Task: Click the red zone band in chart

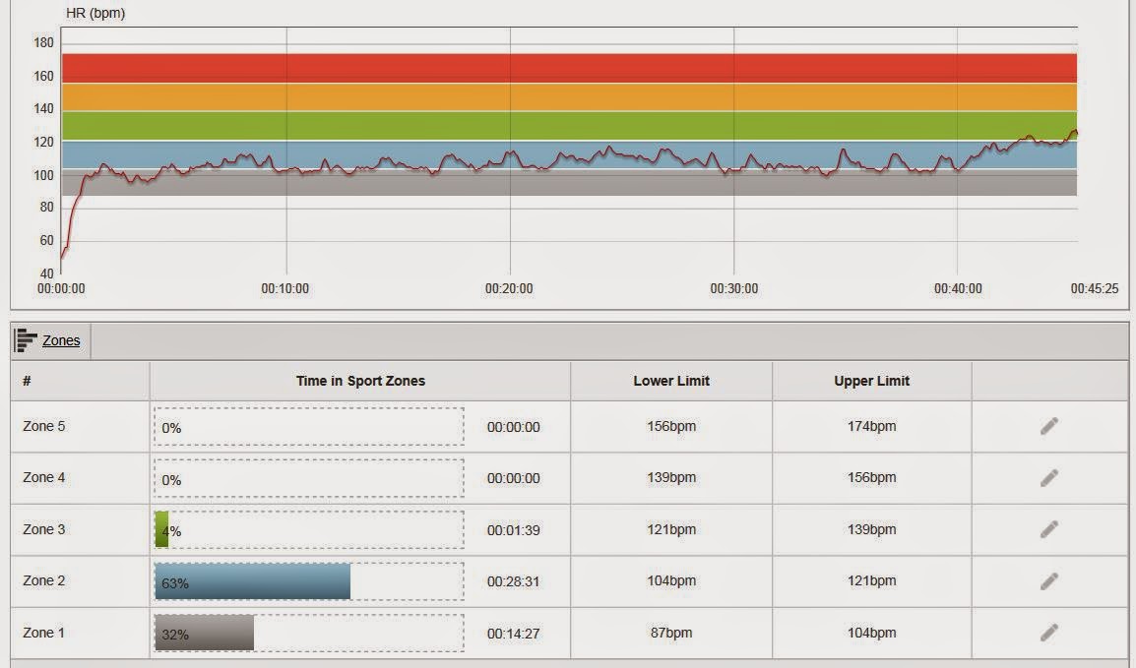Action: pyautogui.click(x=569, y=68)
